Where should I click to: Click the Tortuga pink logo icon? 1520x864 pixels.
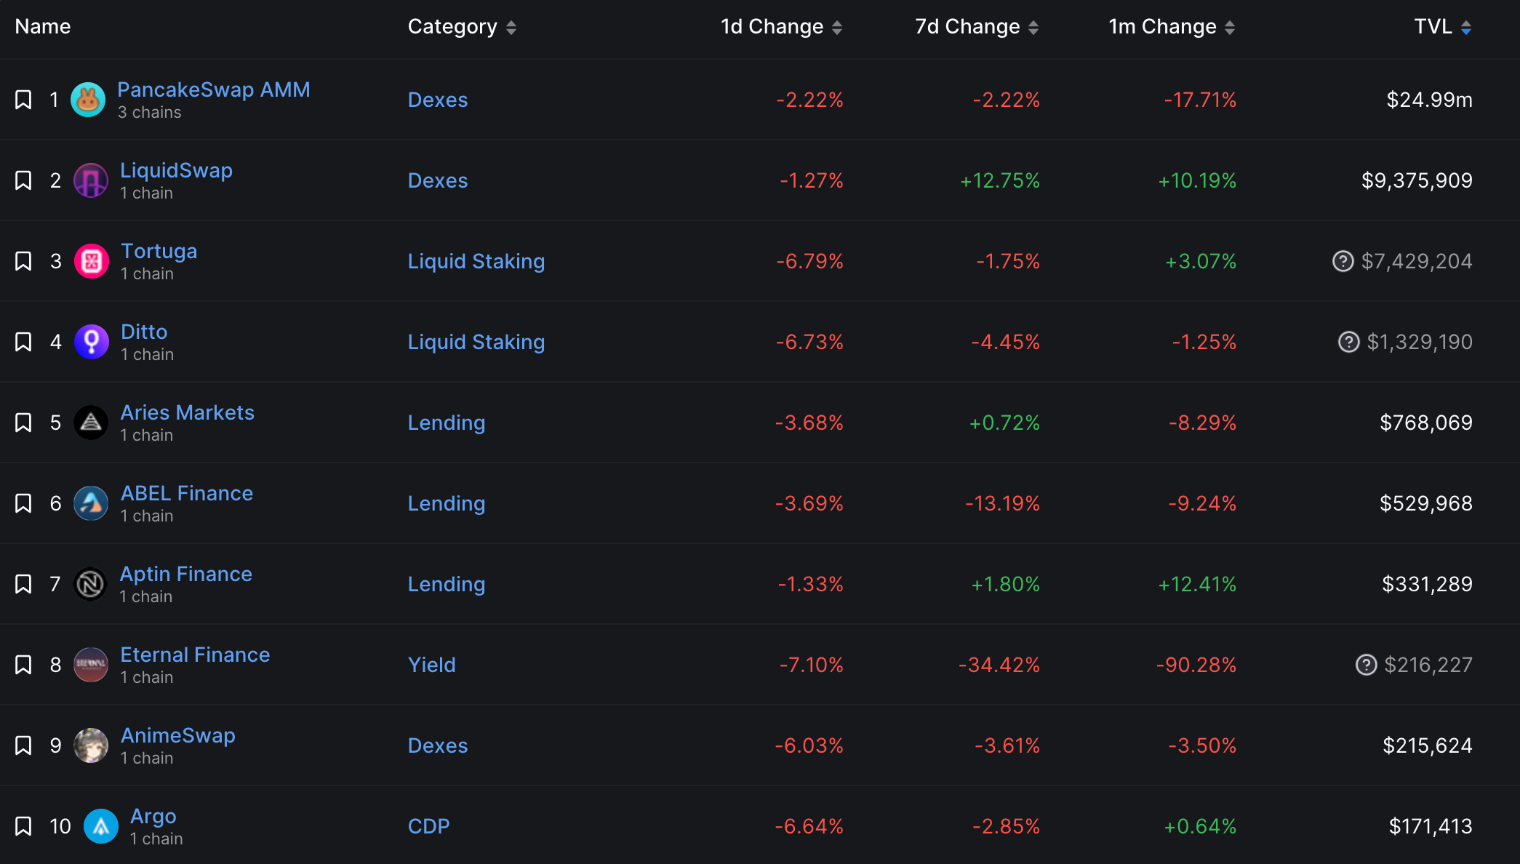click(92, 261)
